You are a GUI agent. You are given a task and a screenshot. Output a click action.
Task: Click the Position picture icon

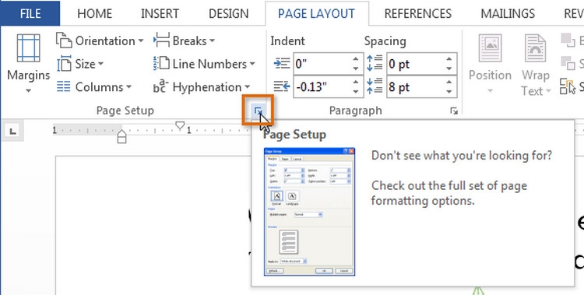coord(490,48)
